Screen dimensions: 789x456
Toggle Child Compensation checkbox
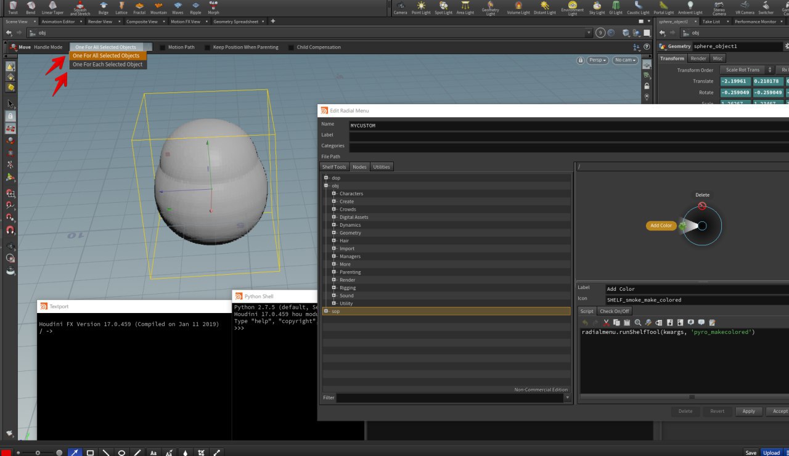[292, 47]
